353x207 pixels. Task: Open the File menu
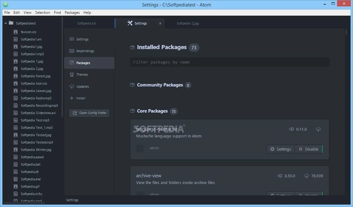coord(7,13)
